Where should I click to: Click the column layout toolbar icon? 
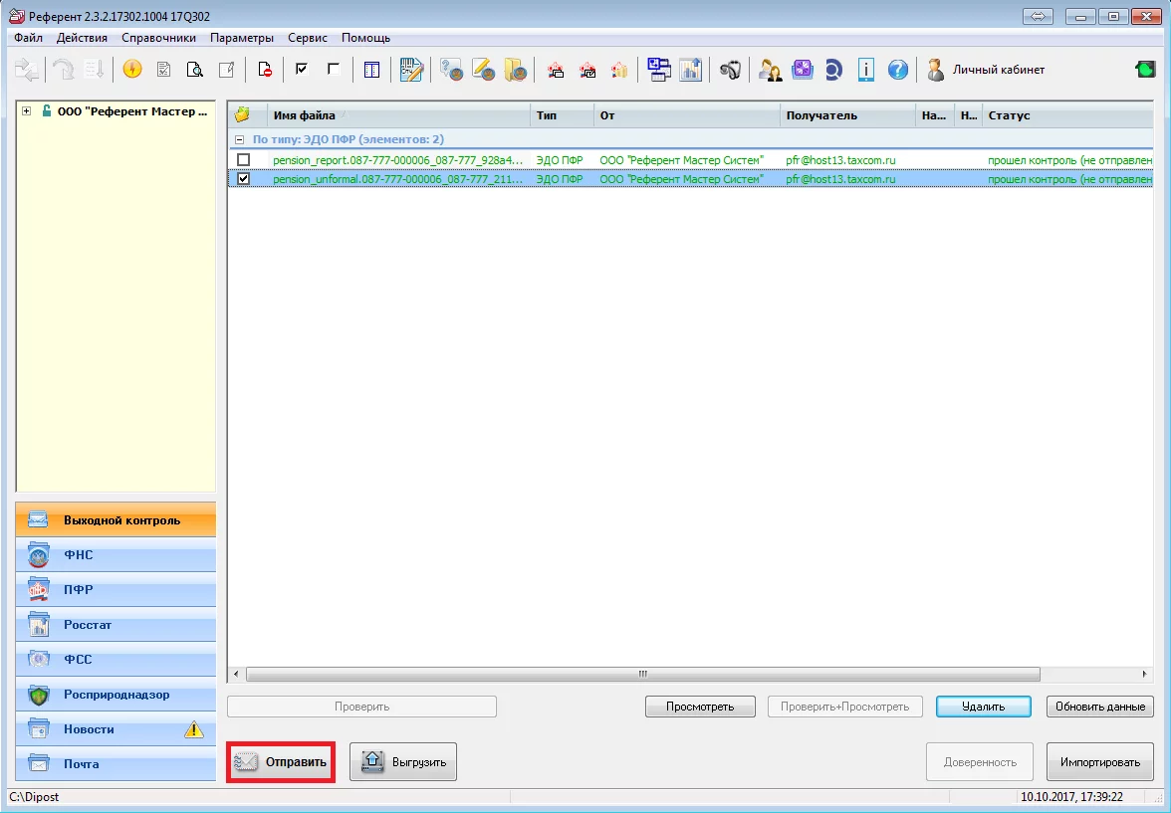372,71
